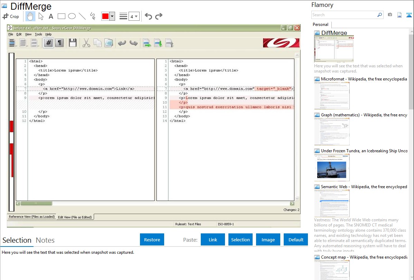This screenshot has height=280, width=414.
Task: Switch to Edit View (File as Edited) tab
Action: tap(75, 217)
